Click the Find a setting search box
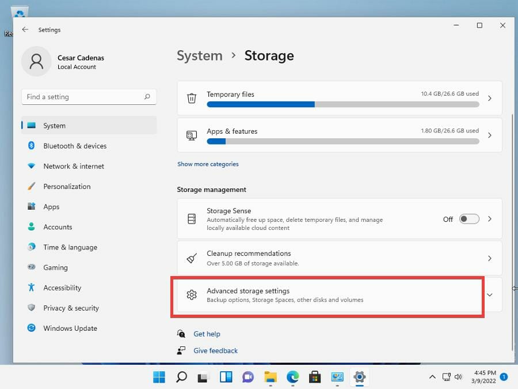Screen dimensions: 518x389 pos(83,97)
